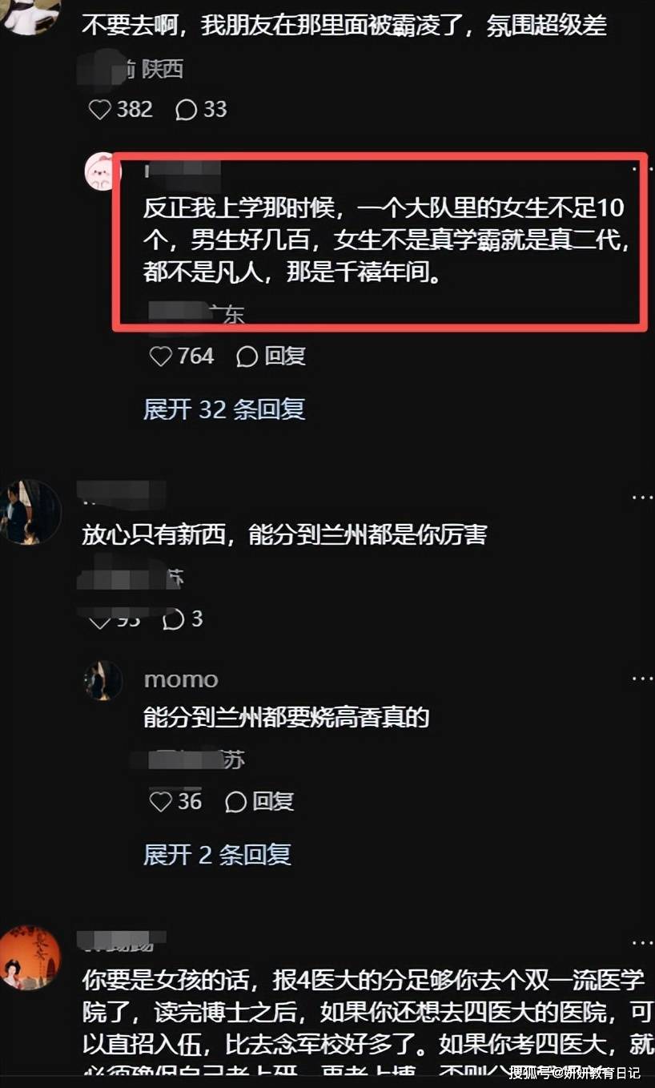Expand 2 replies link
The width and height of the screenshot is (655, 1088).
pos(217,855)
